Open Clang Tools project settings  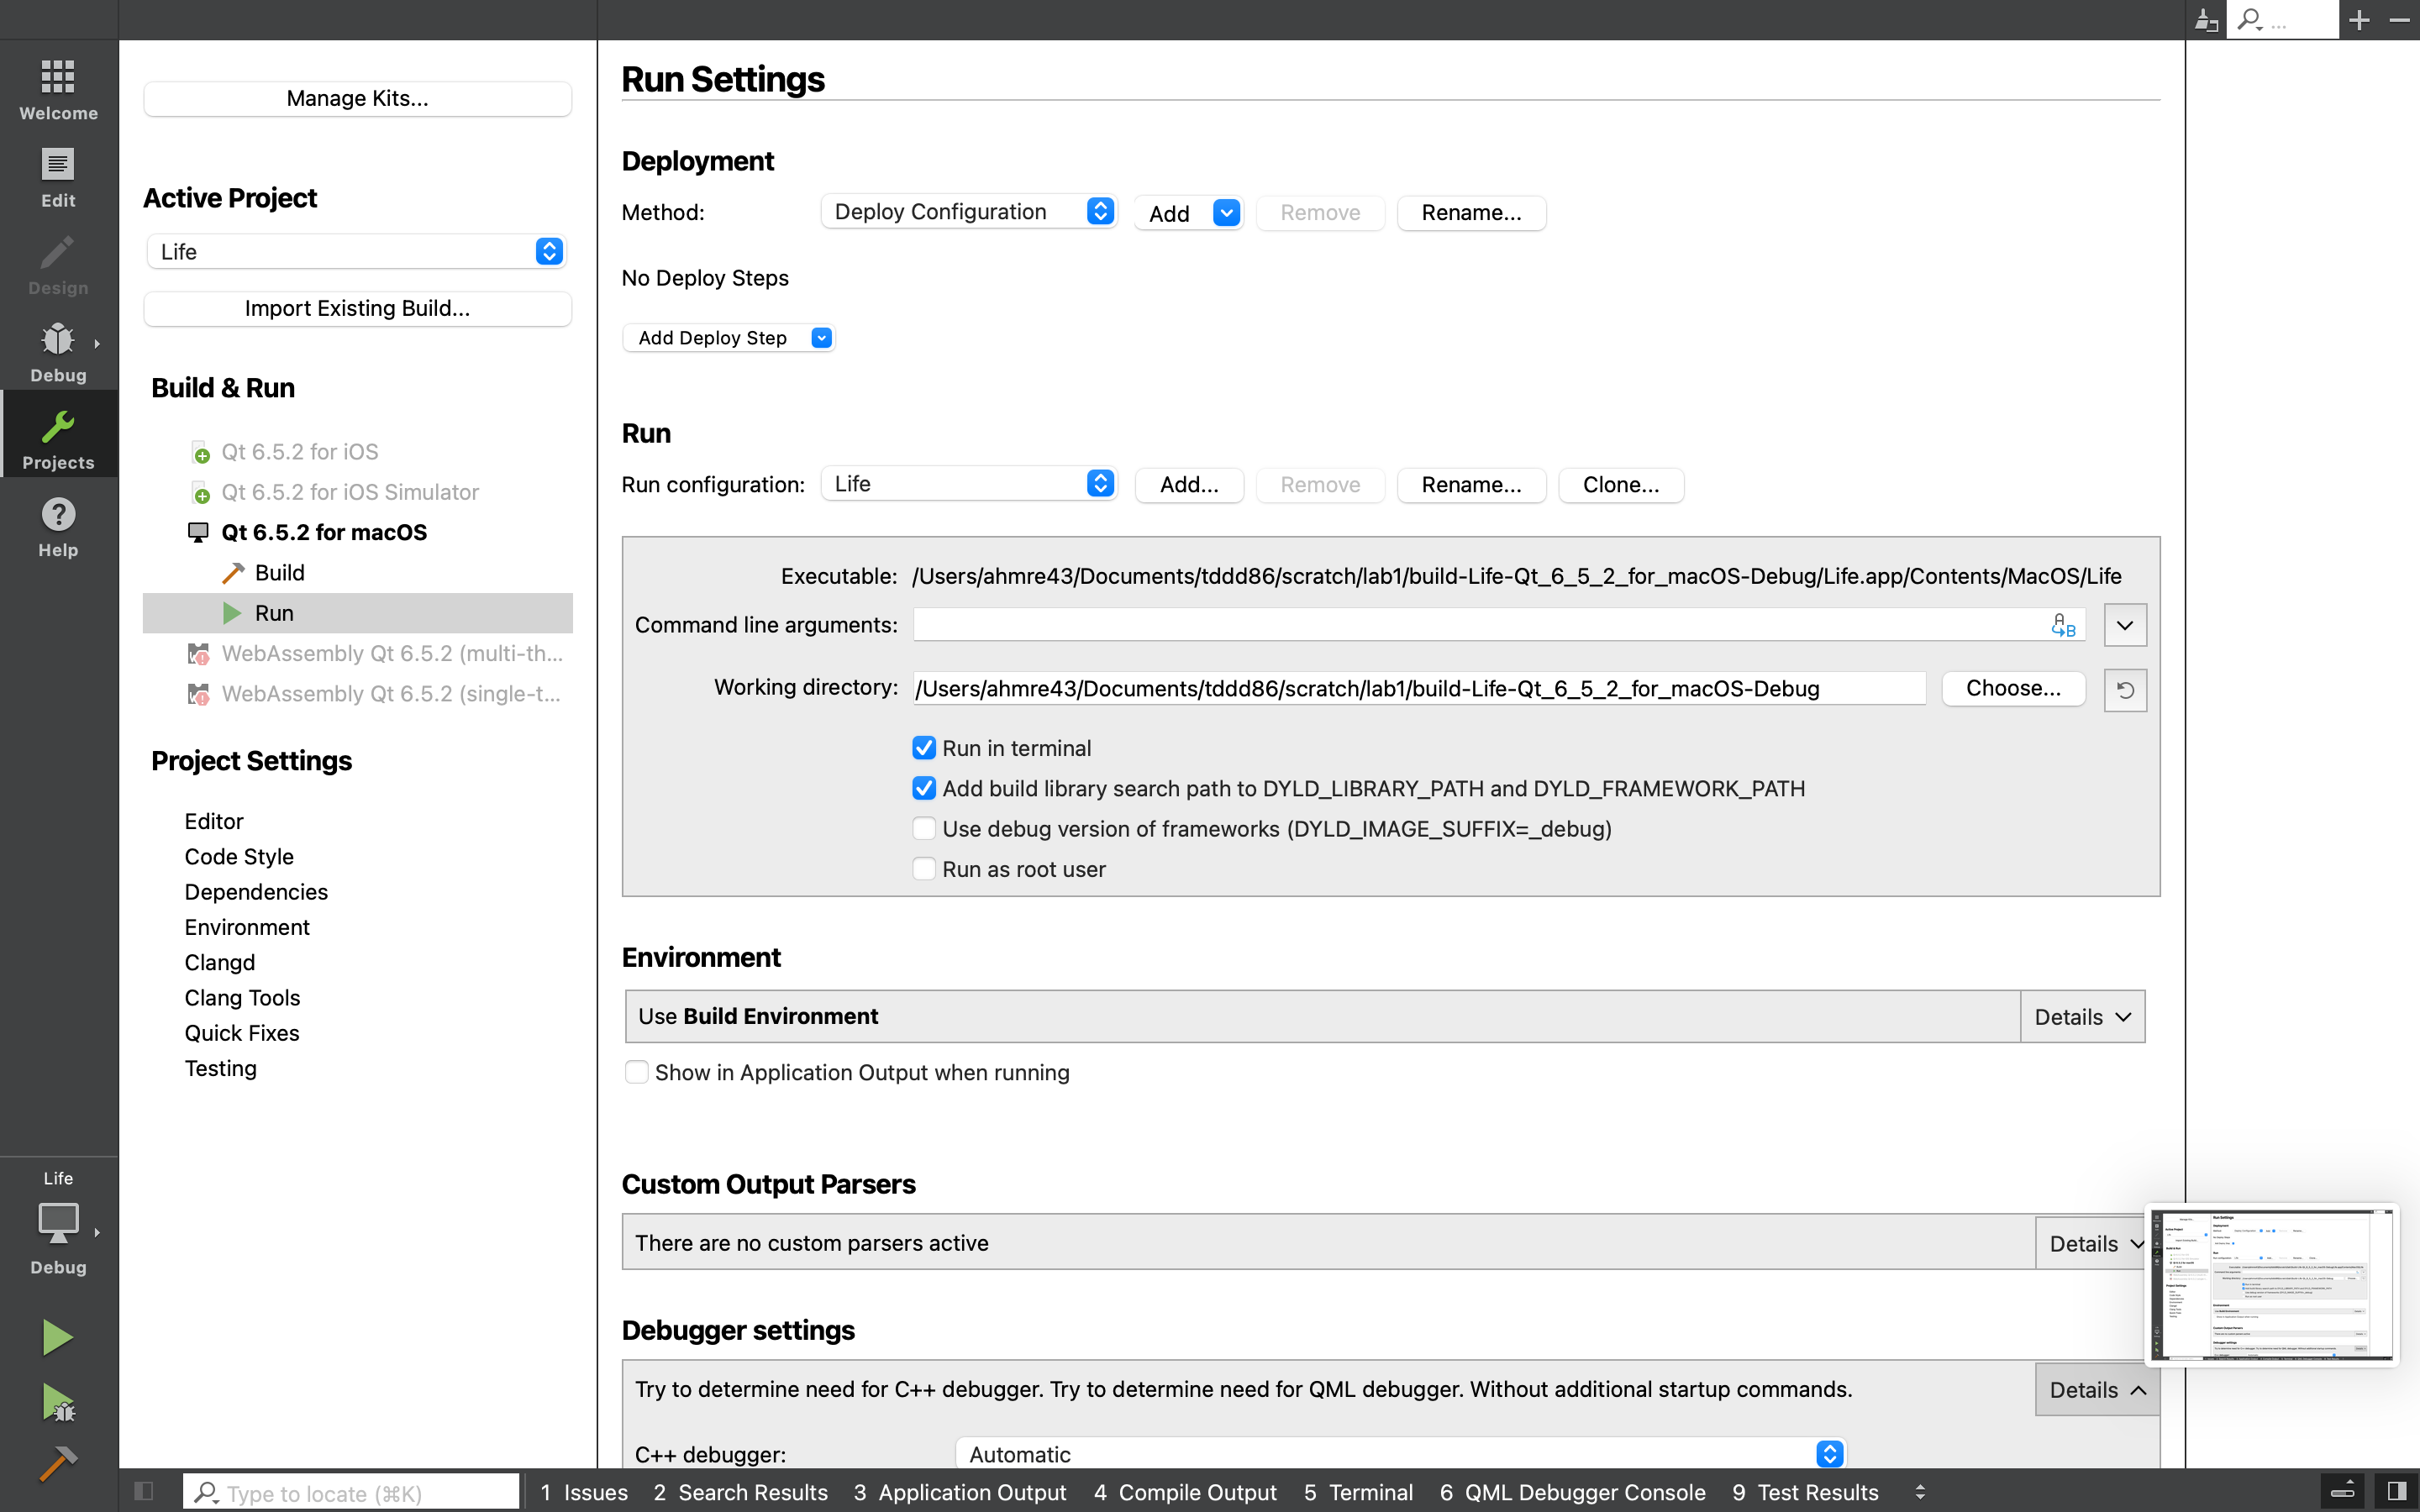[242, 997]
